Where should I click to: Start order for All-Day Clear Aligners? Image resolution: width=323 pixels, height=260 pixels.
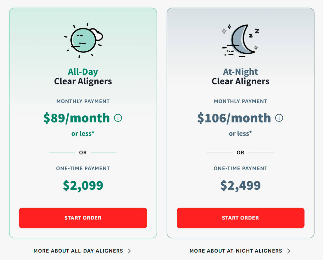(83, 218)
